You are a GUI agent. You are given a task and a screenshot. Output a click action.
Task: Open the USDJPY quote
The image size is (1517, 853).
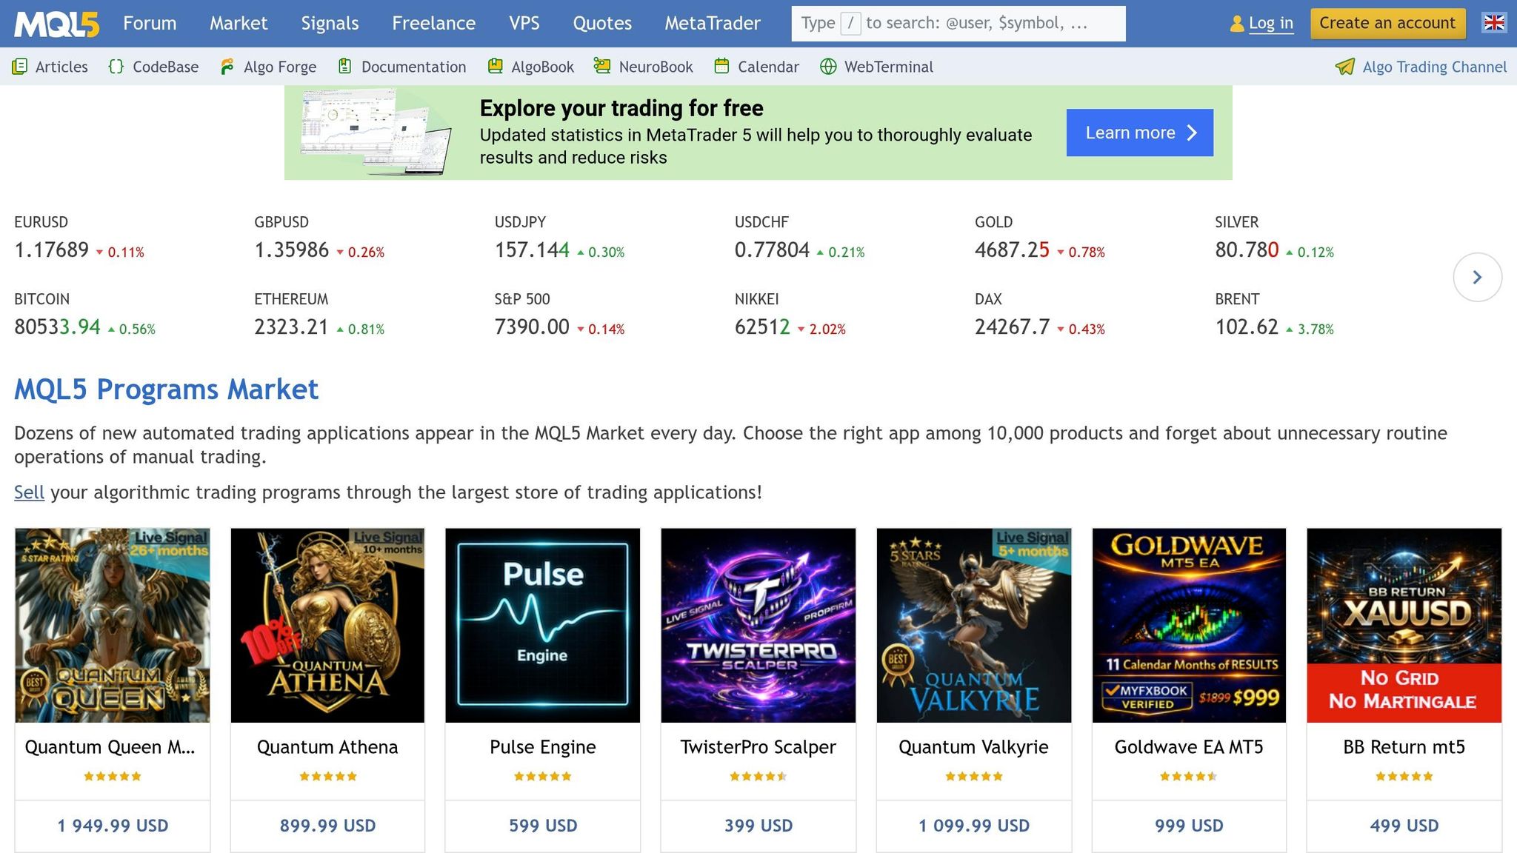point(560,238)
